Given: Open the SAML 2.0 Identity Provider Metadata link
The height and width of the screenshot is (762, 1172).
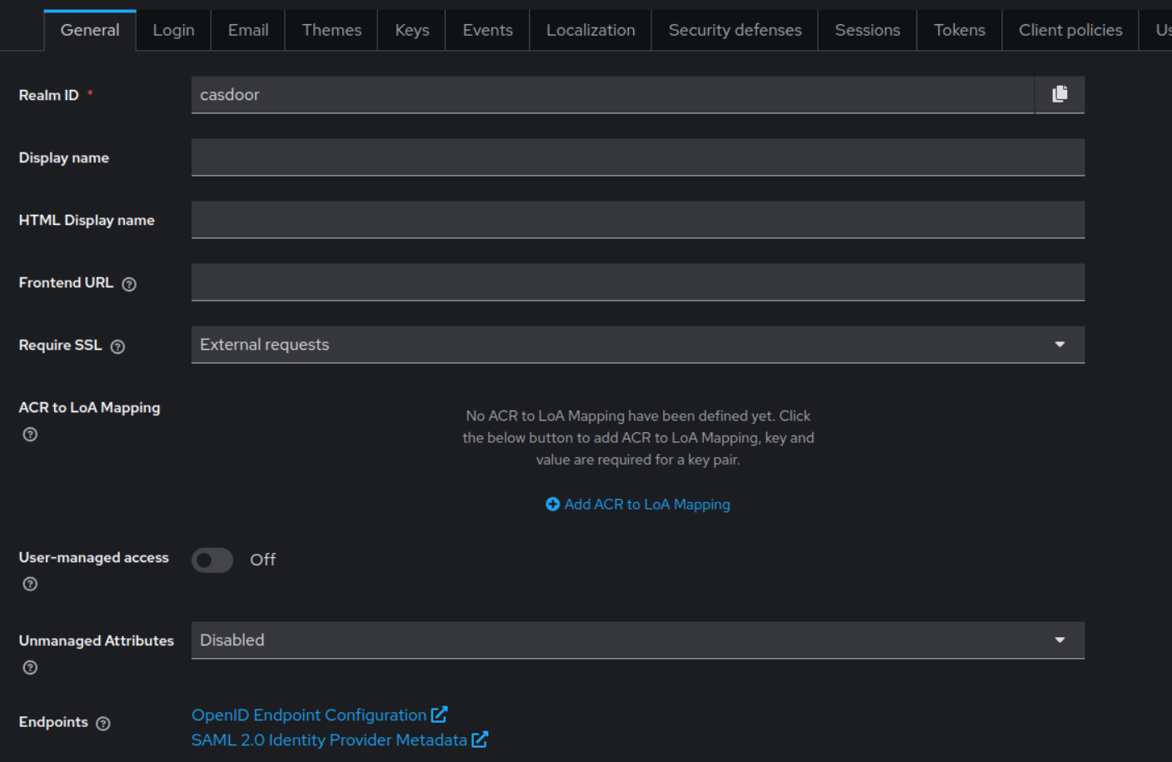Looking at the screenshot, I should coord(329,740).
